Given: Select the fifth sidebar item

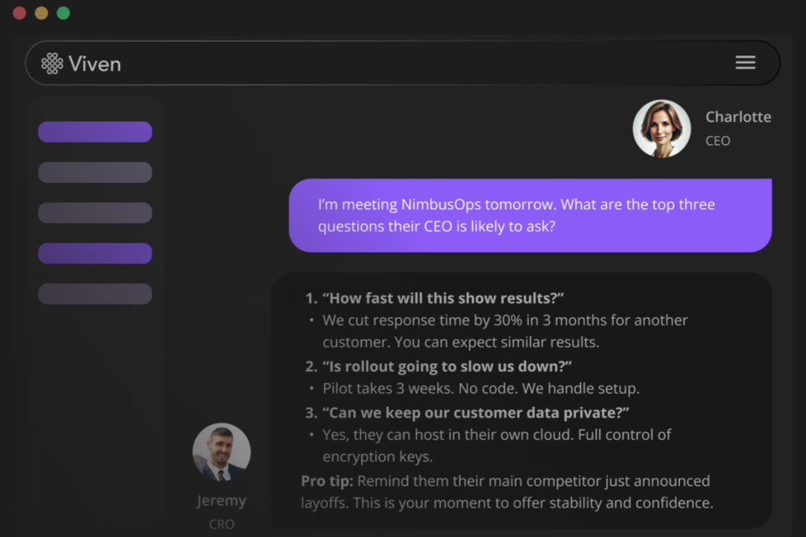Looking at the screenshot, I should [x=95, y=294].
